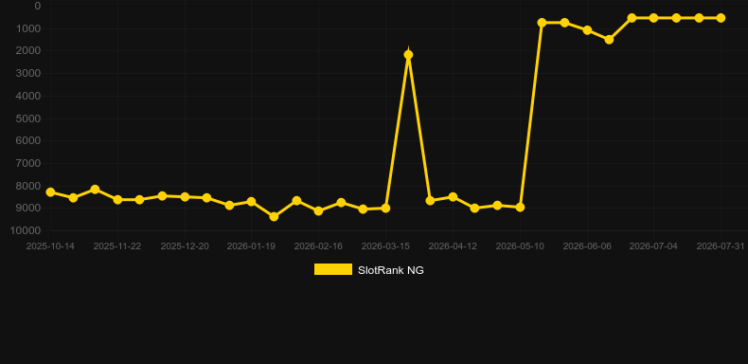Select the data point above 2026-06-06
The height and width of the screenshot is (364, 748).
[587, 30]
